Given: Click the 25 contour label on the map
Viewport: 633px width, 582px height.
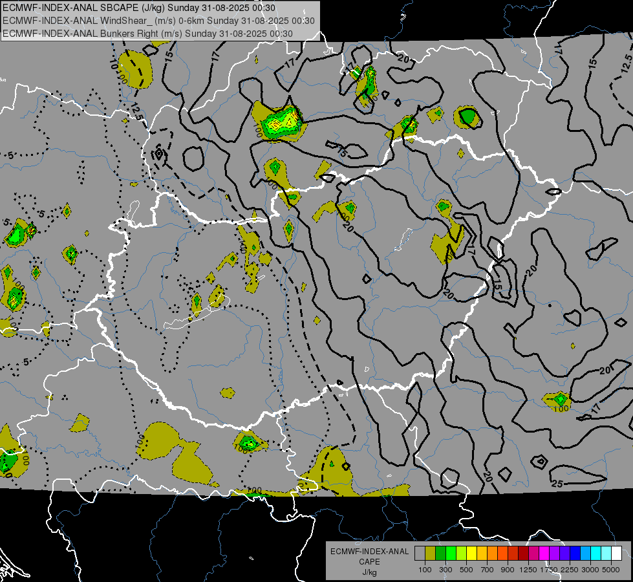Looking at the screenshot, I should (x=557, y=484).
